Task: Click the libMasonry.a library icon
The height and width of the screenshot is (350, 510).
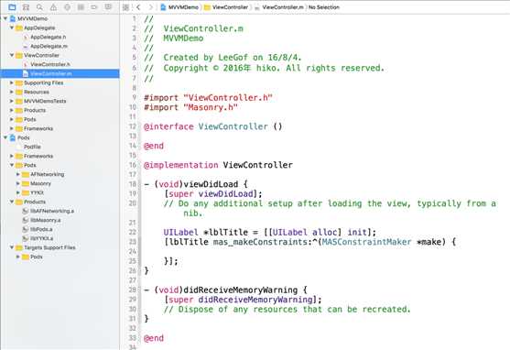Action: coord(26,220)
